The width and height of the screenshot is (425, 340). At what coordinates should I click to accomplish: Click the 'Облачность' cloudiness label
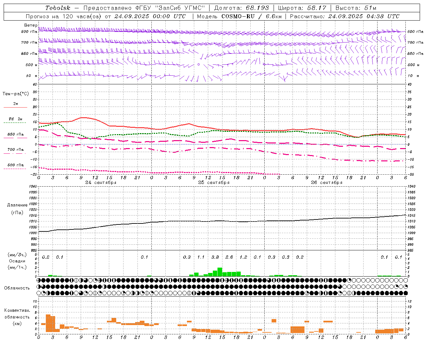17,288
